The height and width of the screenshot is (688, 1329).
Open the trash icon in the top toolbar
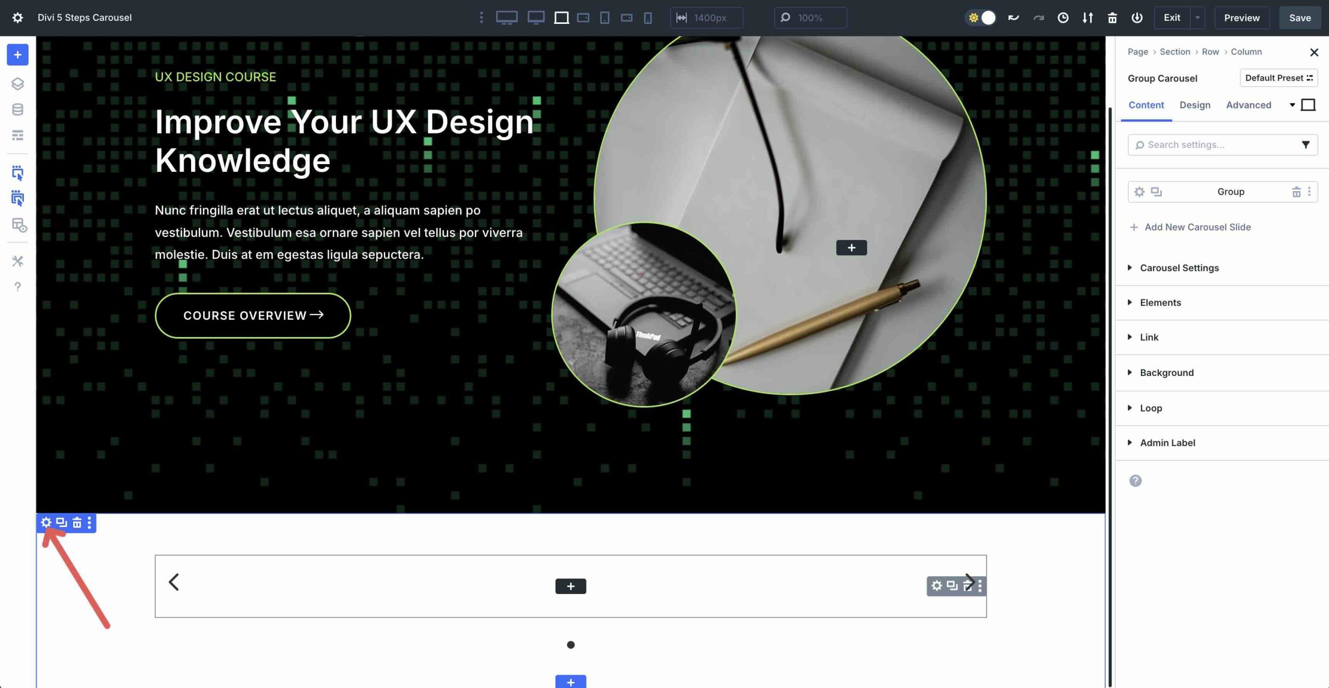[x=1113, y=18]
